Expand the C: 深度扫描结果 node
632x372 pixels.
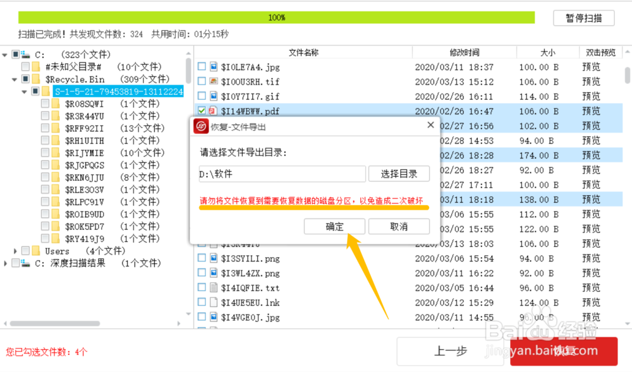click(5, 263)
